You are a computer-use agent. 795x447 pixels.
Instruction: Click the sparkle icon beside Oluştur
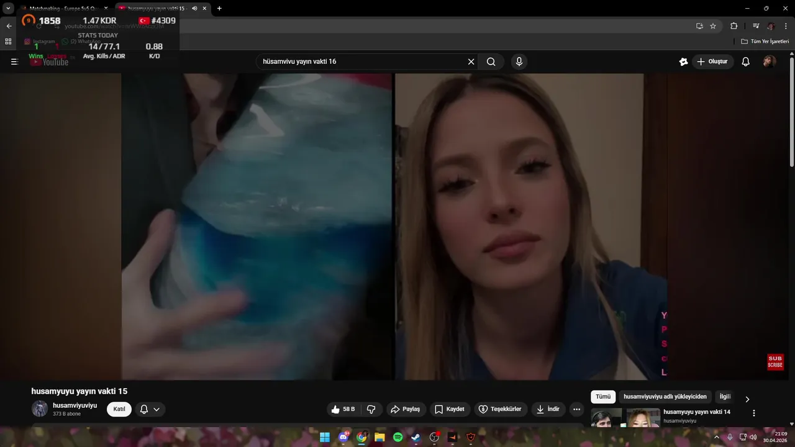coord(683,61)
